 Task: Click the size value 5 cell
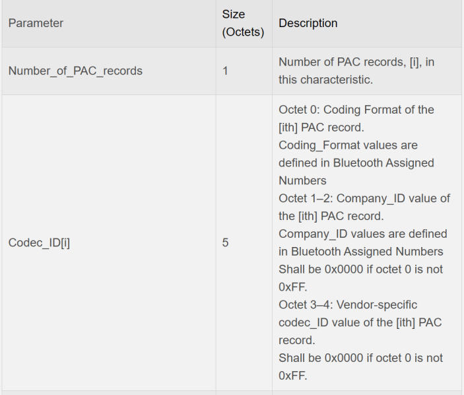[x=226, y=243]
